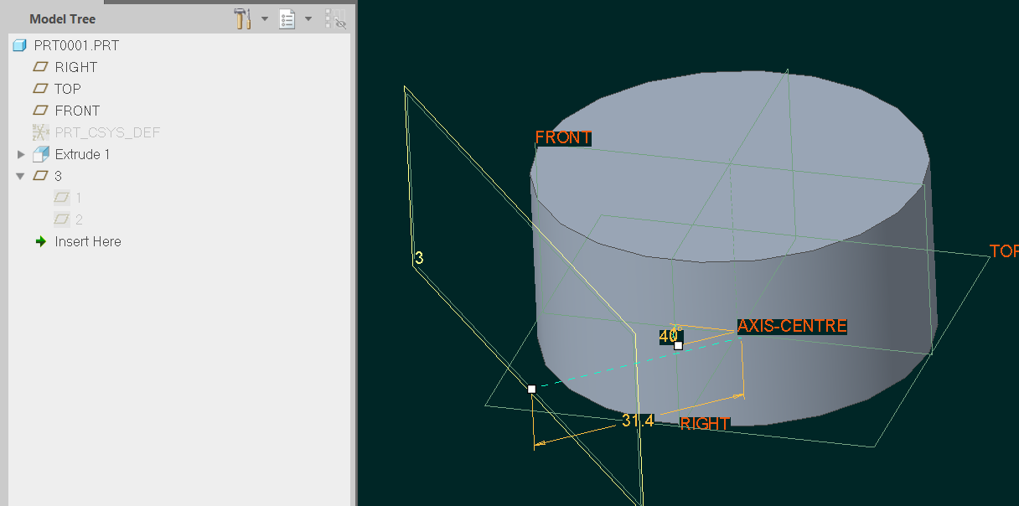This screenshot has height=506, width=1019.
Task: Click the RIGHT datum plane icon
Action: pyautogui.click(x=40, y=66)
